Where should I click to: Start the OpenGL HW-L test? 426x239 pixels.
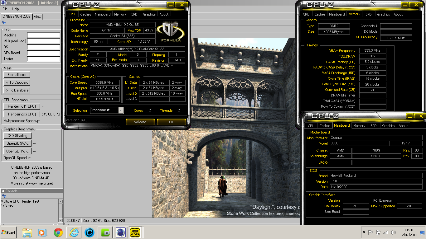(x=17, y=151)
